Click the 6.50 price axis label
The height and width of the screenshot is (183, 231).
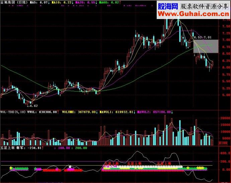pos(226,54)
